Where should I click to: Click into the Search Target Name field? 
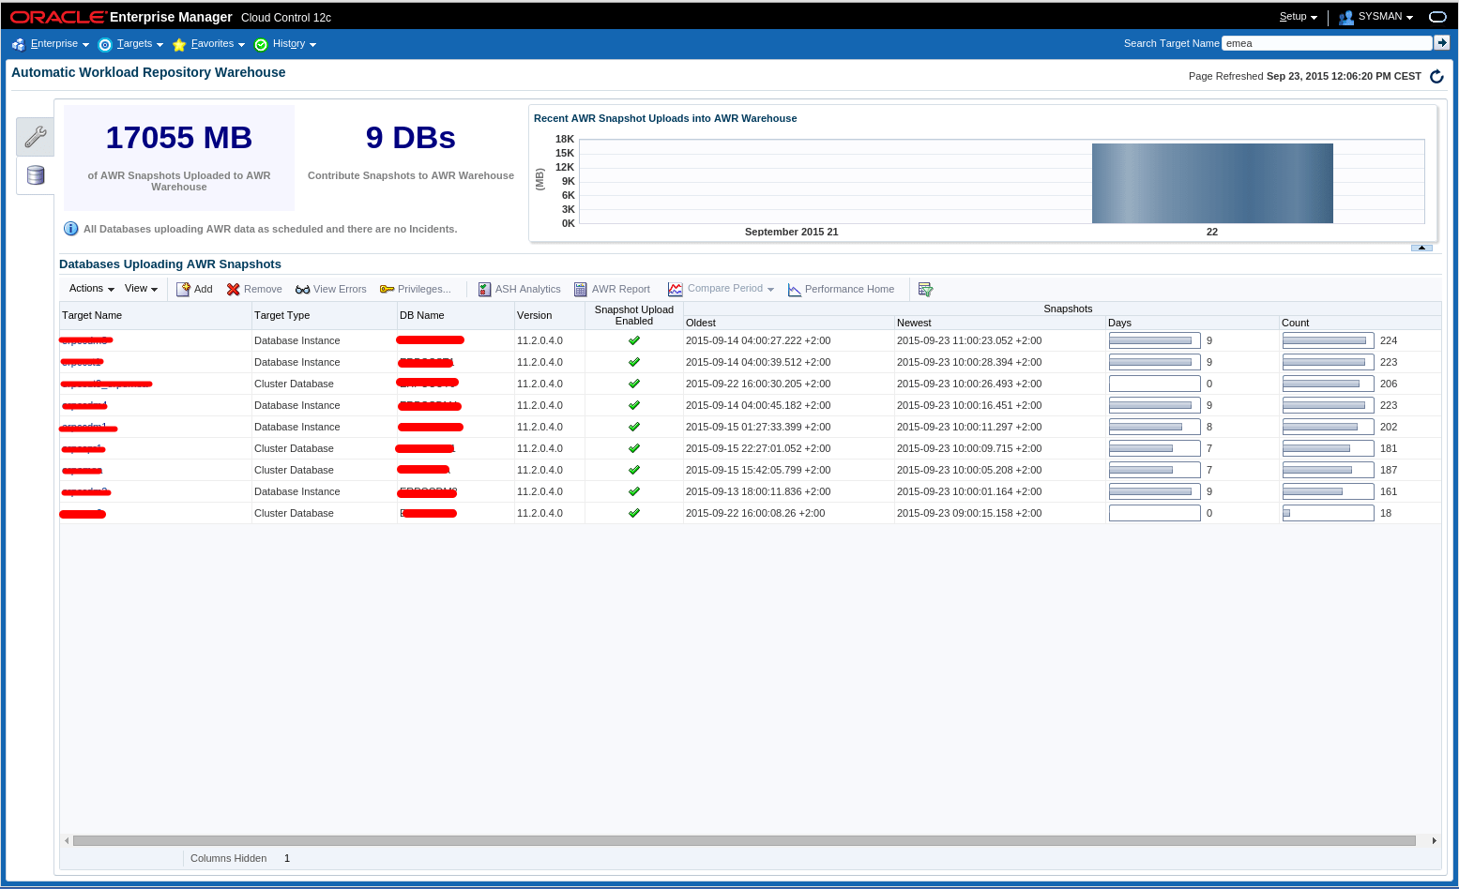click(x=1327, y=43)
